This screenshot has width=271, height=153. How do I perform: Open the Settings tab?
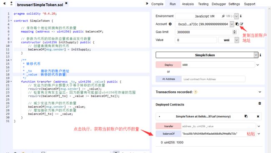point(234,4)
